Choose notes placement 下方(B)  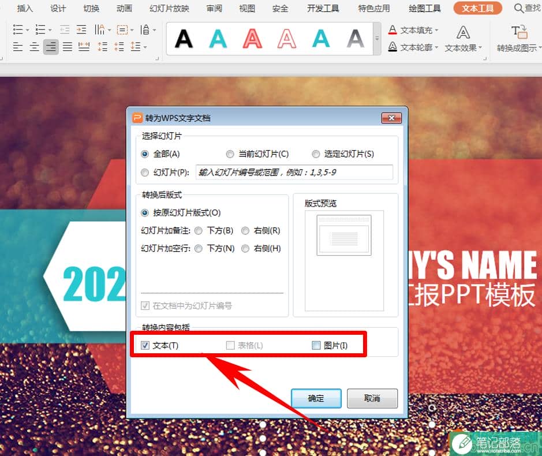(x=199, y=230)
